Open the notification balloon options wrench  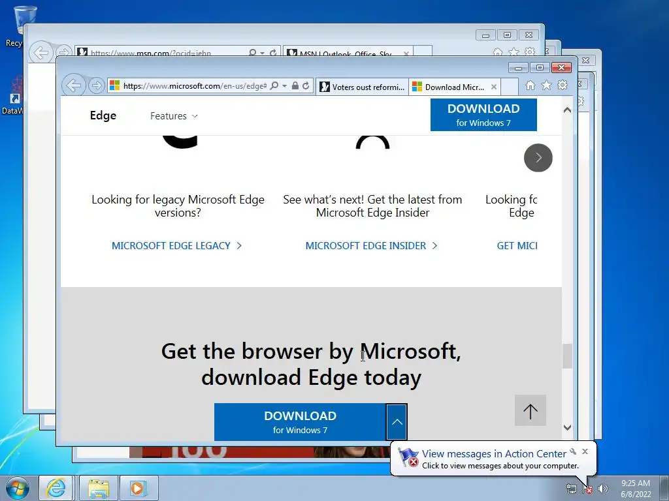[x=573, y=451]
